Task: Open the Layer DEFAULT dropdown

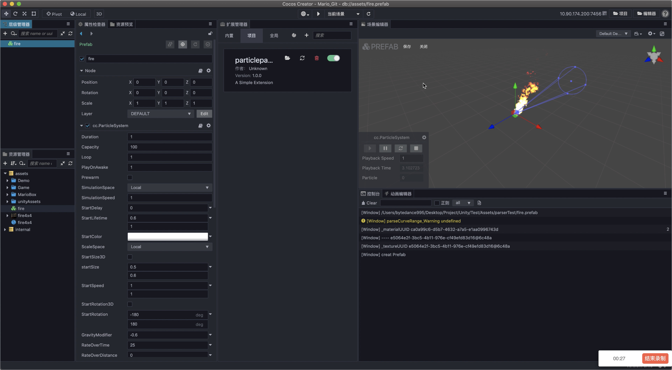Action: [x=160, y=114]
